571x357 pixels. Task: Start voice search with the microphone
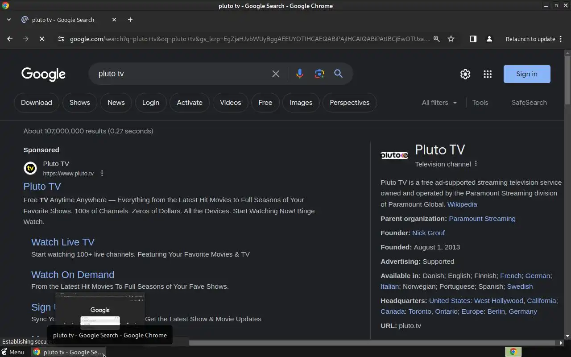click(x=300, y=74)
